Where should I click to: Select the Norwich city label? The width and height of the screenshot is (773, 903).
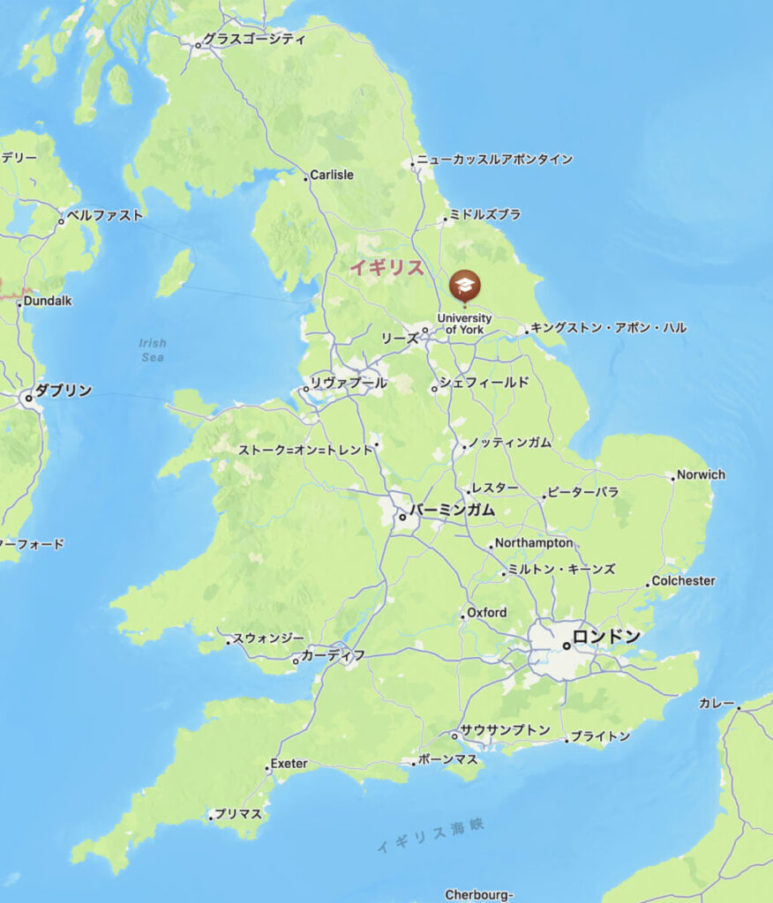701,474
